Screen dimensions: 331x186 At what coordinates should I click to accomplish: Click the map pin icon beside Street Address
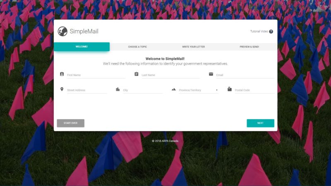click(62, 89)
